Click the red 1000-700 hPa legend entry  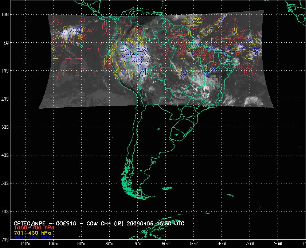[x=34, y=228]
